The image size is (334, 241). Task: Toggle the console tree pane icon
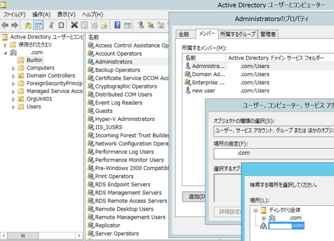38,25
